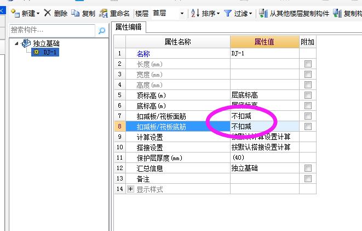Collapse the 独立基础 tree node
The height and width of the screenshot is (231, 362).
click(x=16, y=43)
